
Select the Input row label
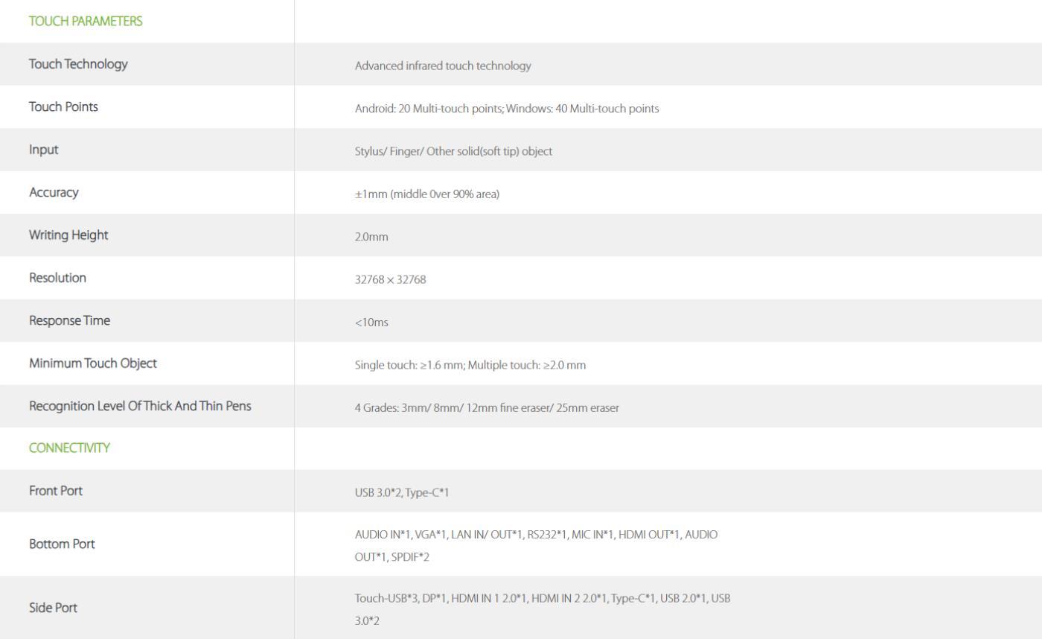[x=43, y=150]
